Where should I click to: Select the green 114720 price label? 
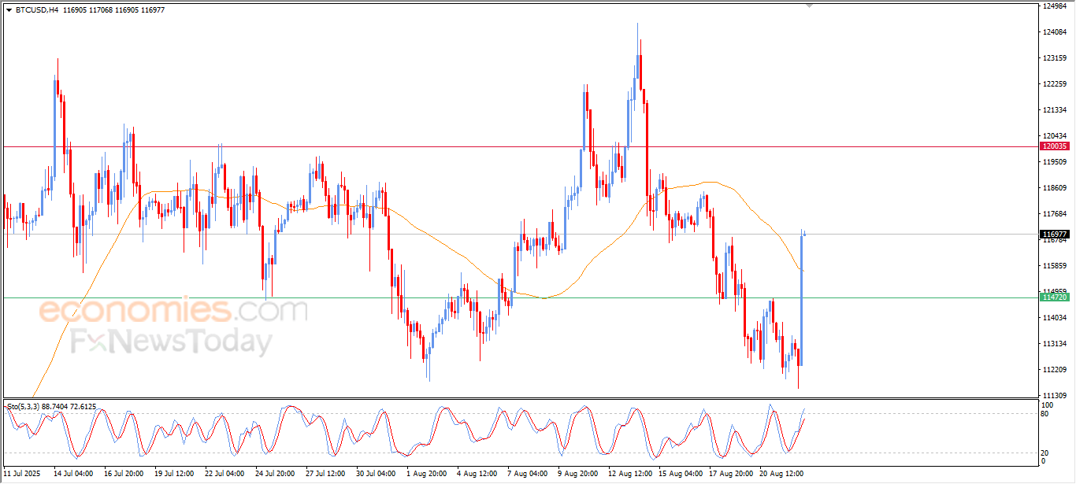coord(1055,297)
